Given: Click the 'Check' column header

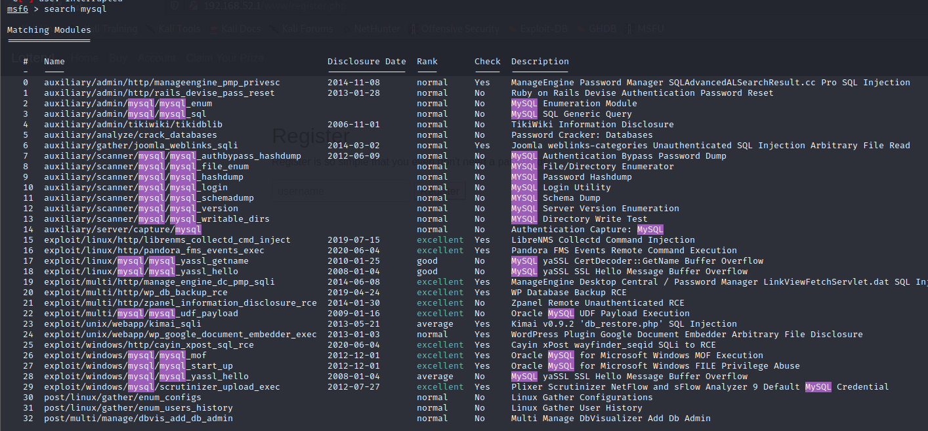Looking at the screenshot, I should (x=488, y=62).
